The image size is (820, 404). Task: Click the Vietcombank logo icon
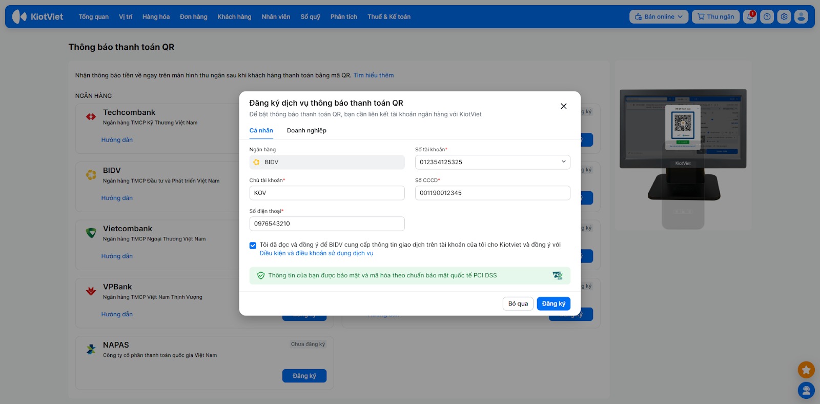coord(91,233)
